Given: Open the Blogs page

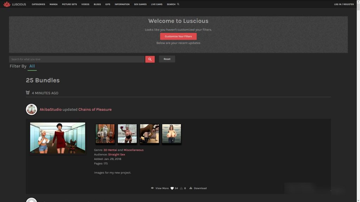Looking at the screenshot, I should [97, 4].
